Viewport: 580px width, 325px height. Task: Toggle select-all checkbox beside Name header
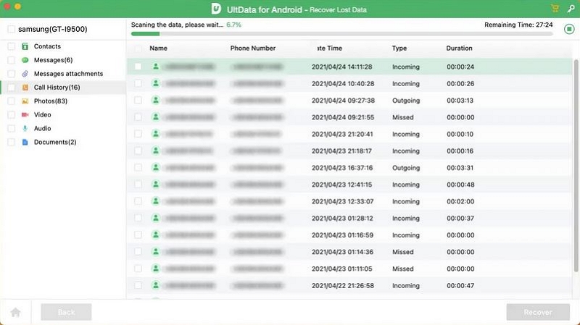click(x=138, y=48)
